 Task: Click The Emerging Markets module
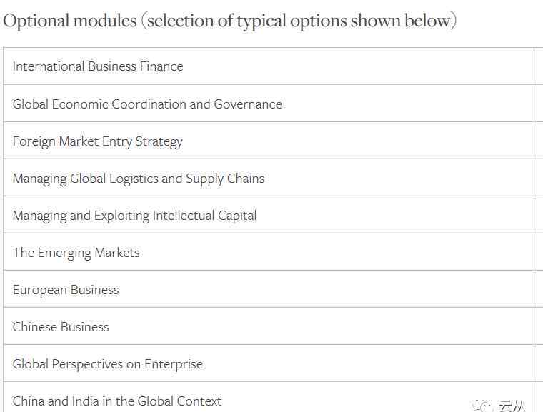pos(76,253)
